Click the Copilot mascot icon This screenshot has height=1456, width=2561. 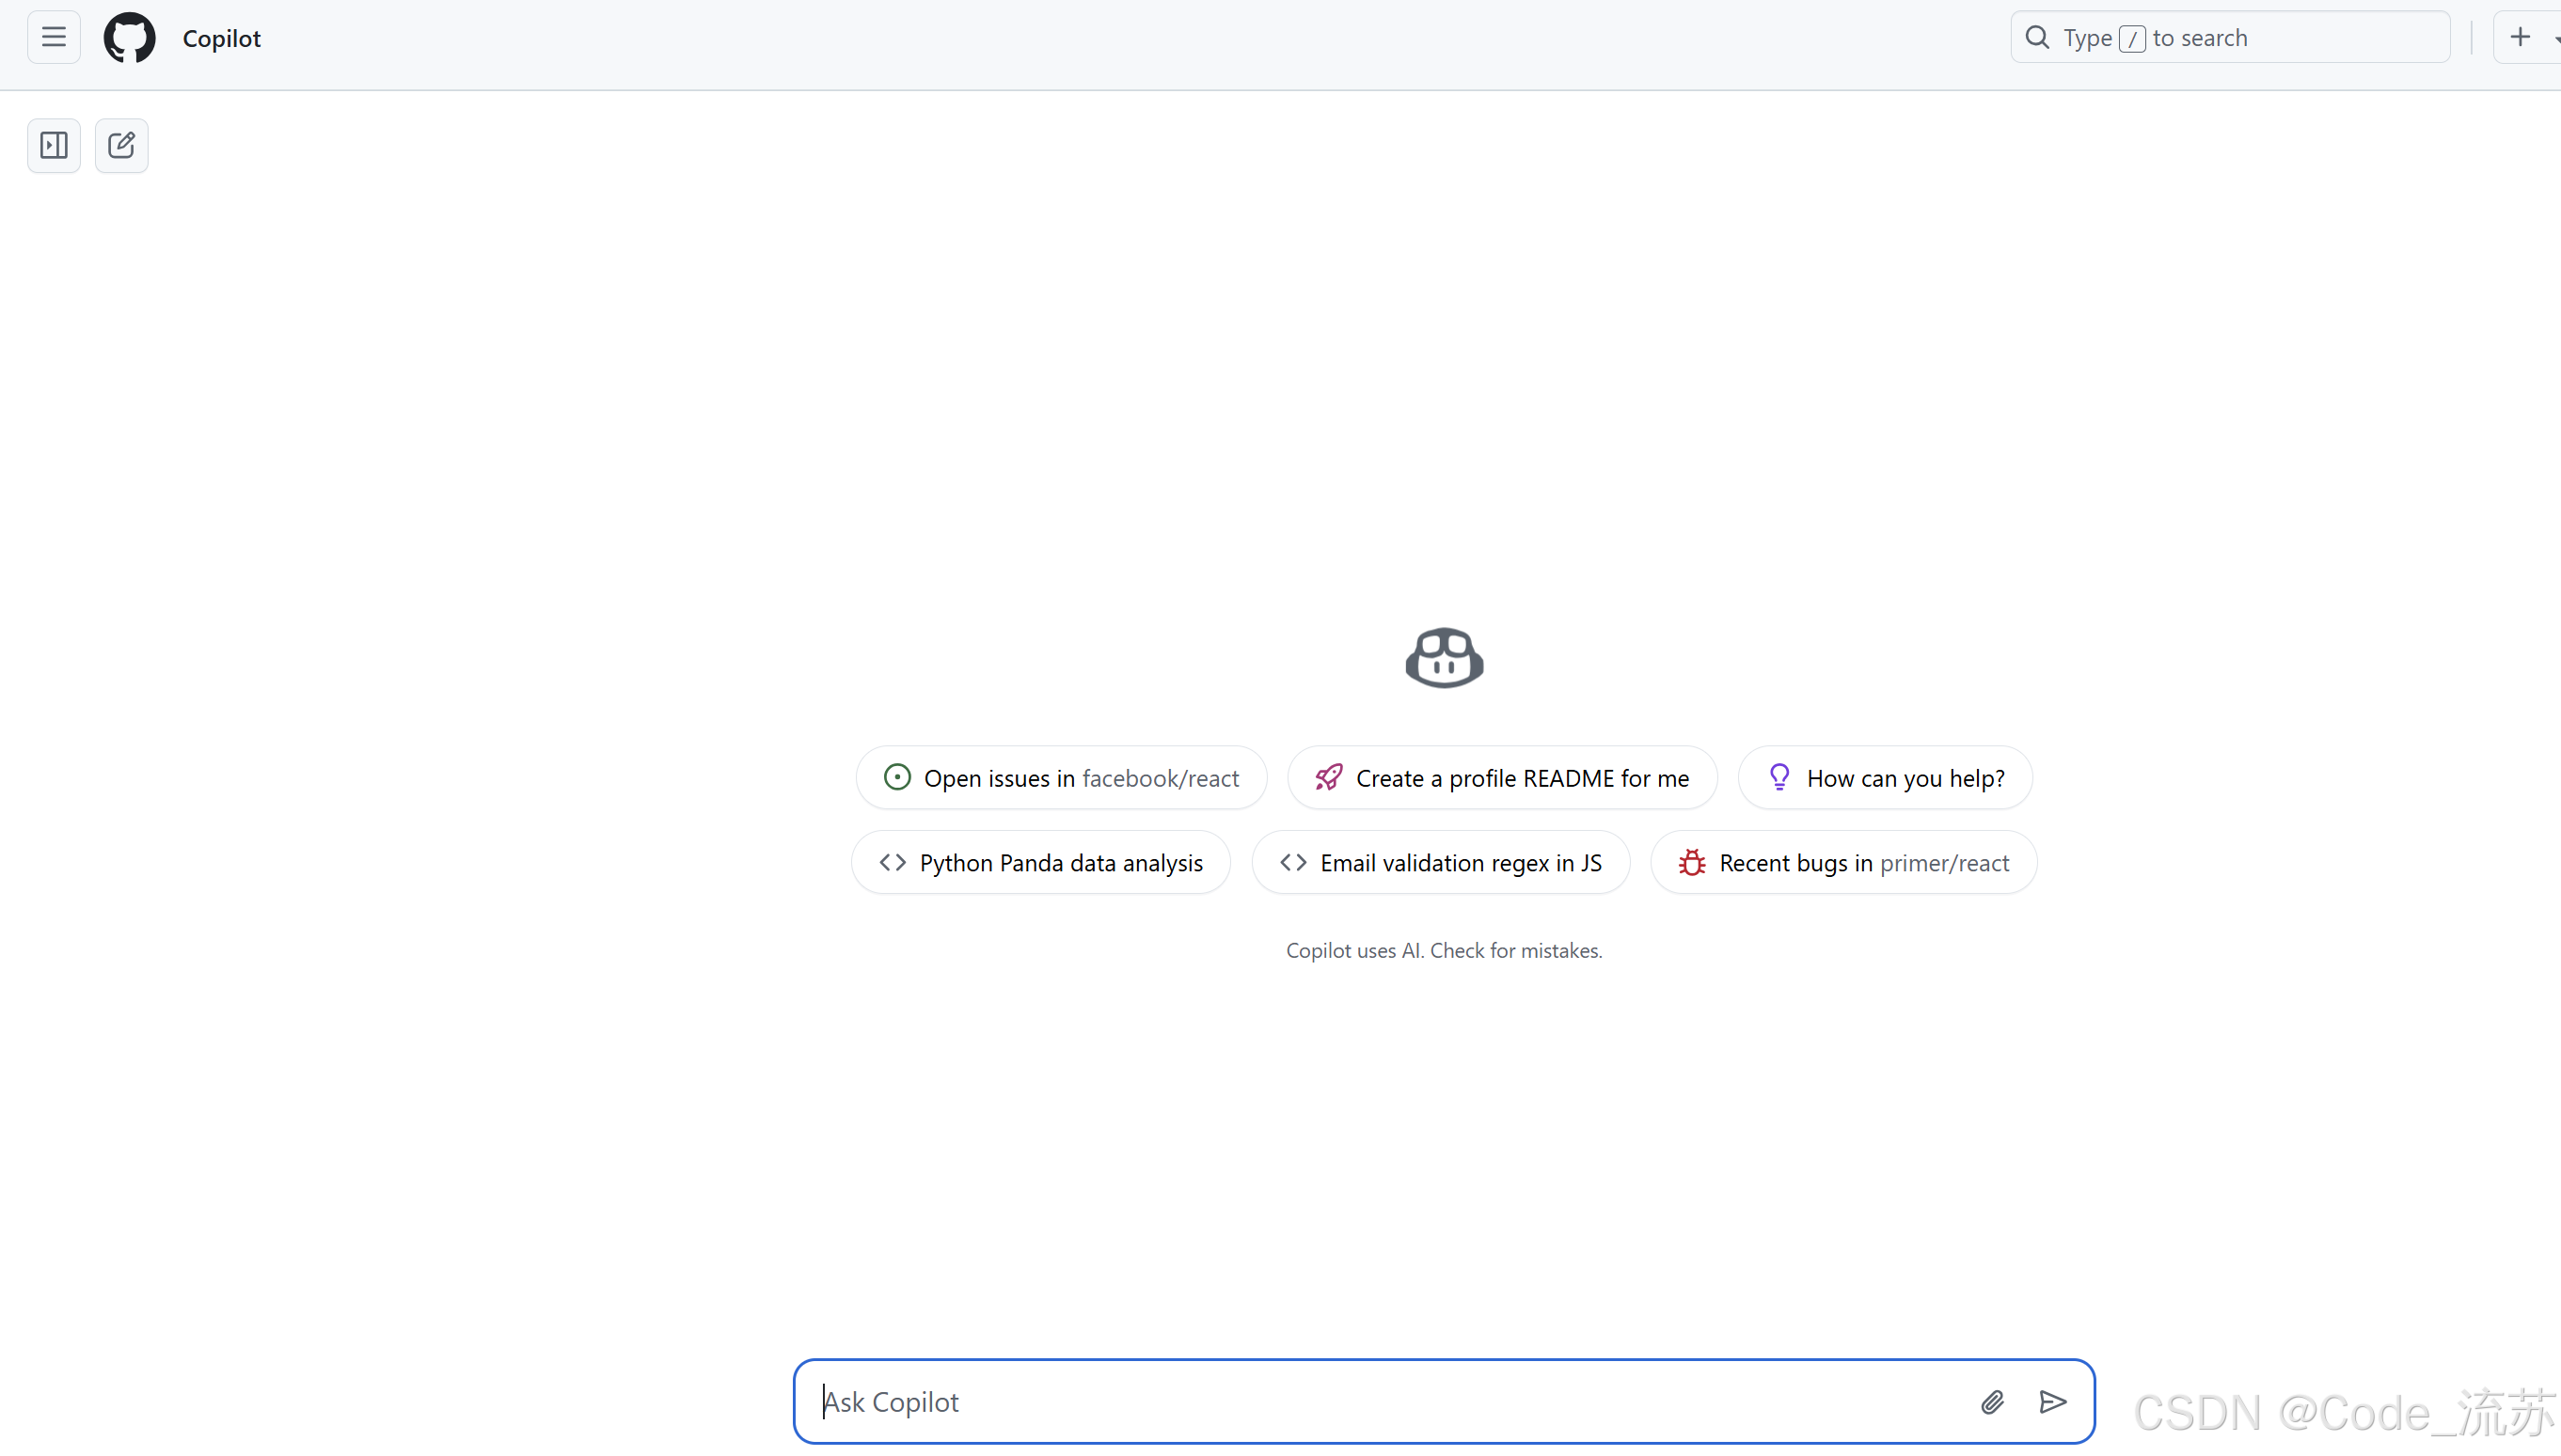click(x=1444, y=658)
